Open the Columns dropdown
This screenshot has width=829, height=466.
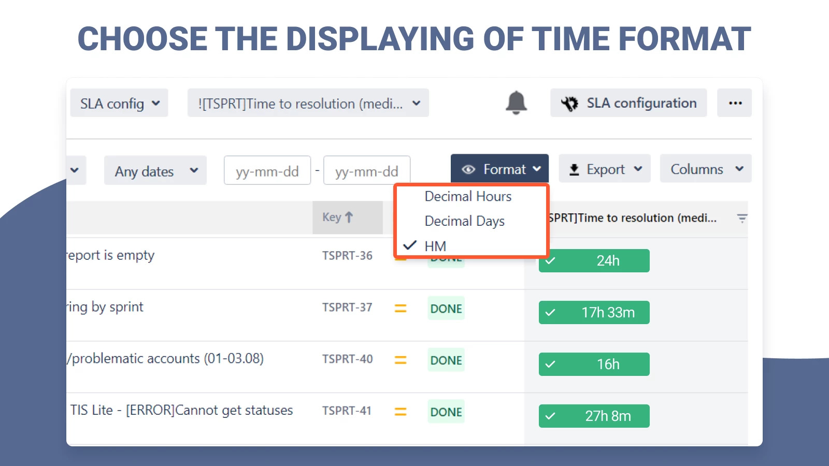click(x=706, y=169)
